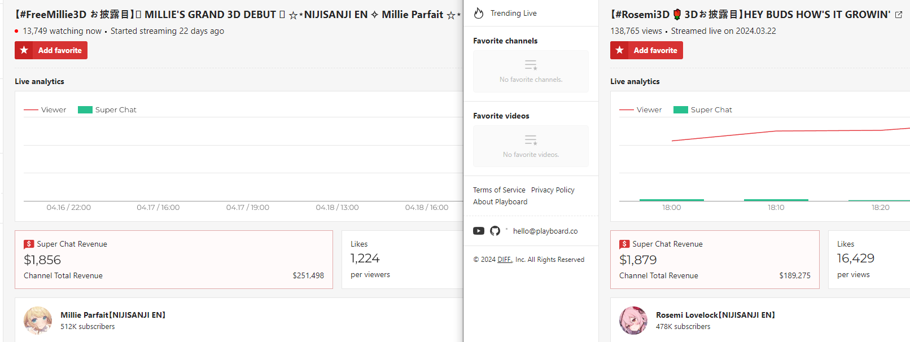Open Trending Live via the flame icon
Image resolution: width=910 pixels, height=342 pixels.
(x=479, y=13)
